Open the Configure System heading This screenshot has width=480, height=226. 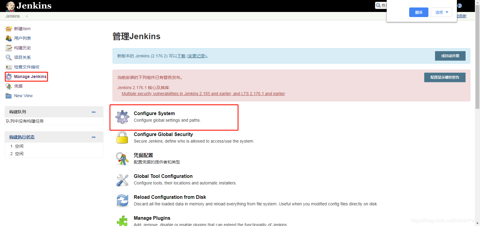(154, 113)
